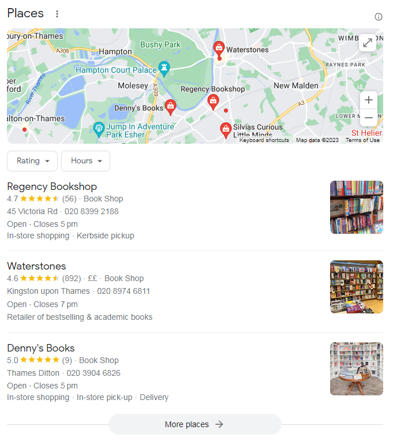Open the three-dot Places options menu

pos(57,14)
